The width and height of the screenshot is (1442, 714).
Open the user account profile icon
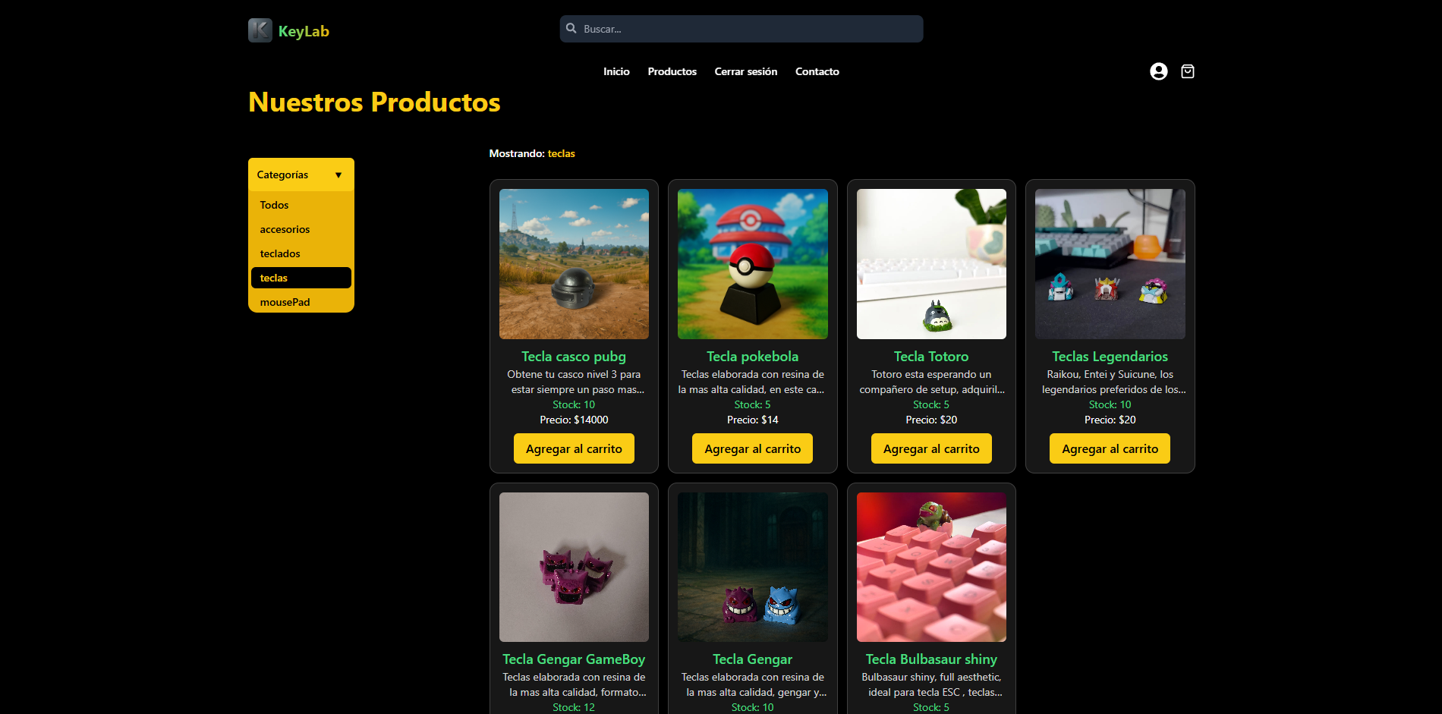pyautogui.click(x=1158, y=71)
